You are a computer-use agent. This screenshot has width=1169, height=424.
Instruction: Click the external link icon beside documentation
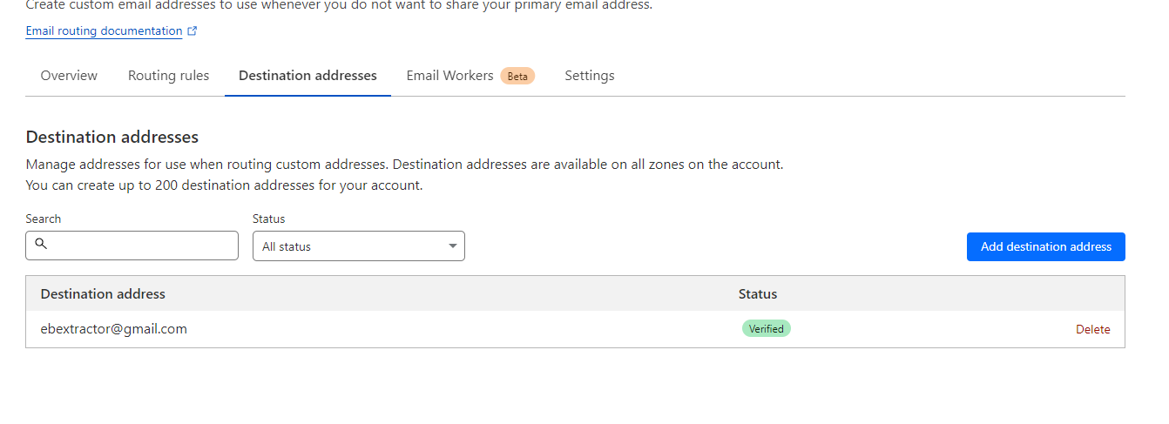[193, 31]
